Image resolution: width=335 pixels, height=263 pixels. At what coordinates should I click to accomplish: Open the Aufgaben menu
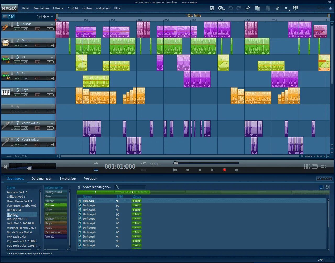103,8
